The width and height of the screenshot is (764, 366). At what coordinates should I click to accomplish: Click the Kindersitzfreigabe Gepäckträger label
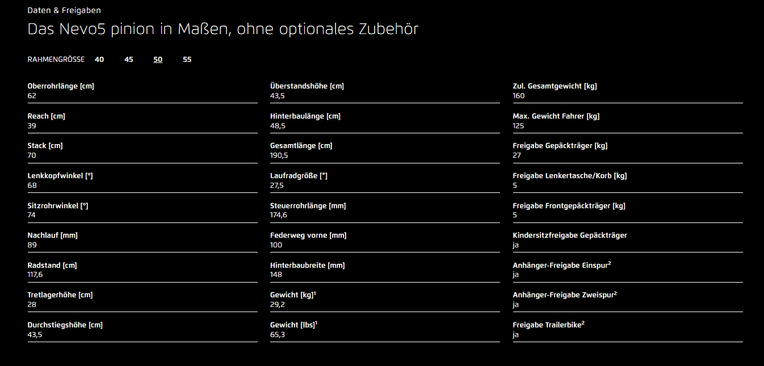tap(570, 235)
